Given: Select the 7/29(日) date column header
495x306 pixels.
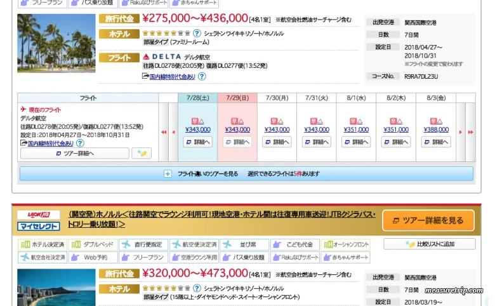Looking at the screenshot, I should click(x=237, y=98).
